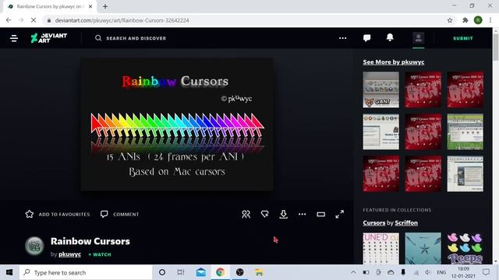This screenshot has height=280, width=499.
Task: Open the notifications bell
Action: point(390,38)
